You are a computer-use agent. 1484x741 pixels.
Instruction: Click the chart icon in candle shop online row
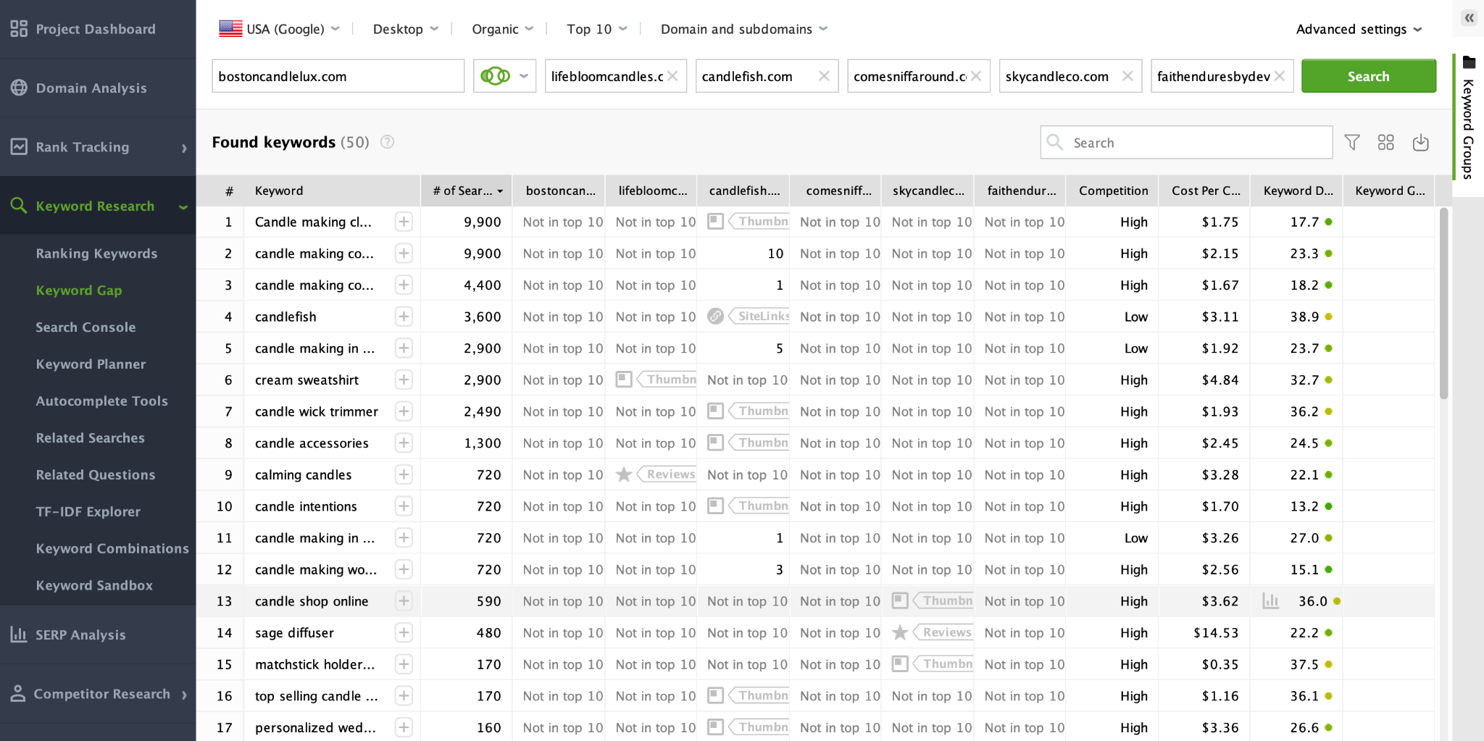1270,601
